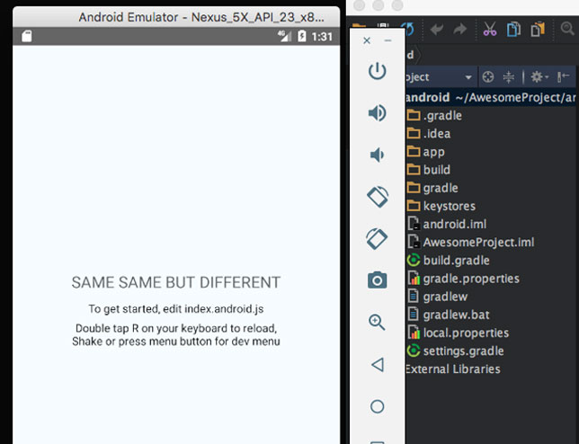Viewport: 579px width, 444px height.
Task: Select the settings.gradle file
Action: [455, 351]
